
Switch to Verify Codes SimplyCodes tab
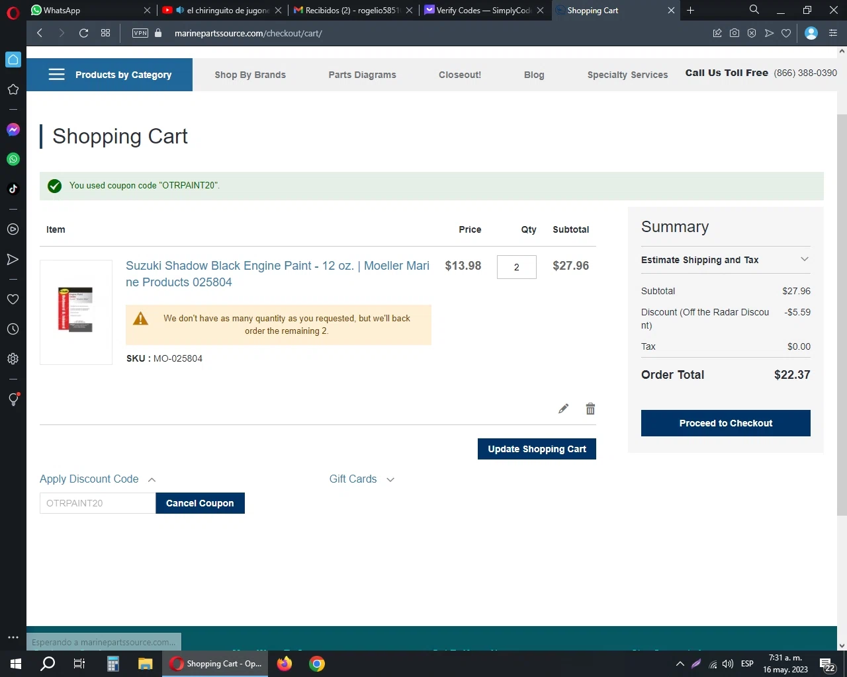(485, 10)
